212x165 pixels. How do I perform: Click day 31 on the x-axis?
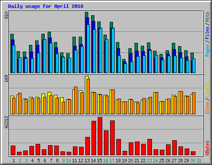199,160
